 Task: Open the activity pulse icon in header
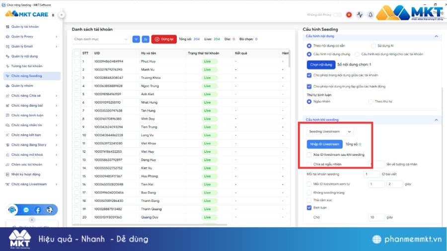[x=360, y=15]
